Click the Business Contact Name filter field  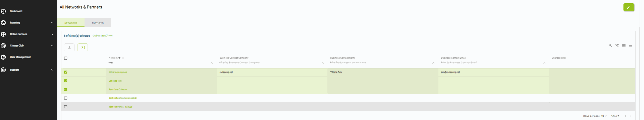tap(380, 63)
